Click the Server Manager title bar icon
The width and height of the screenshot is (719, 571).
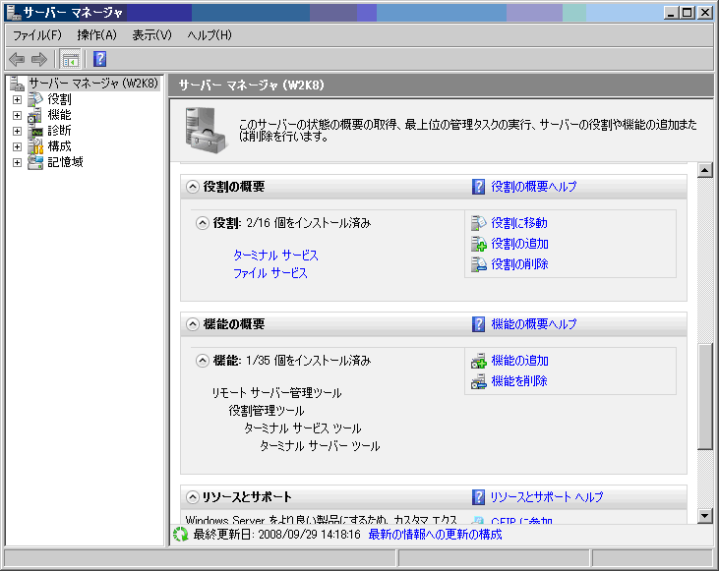point(14,13)
